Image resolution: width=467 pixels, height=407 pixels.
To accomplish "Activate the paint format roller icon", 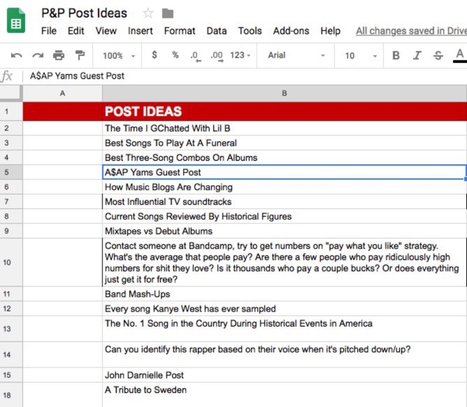I will 80,56.
